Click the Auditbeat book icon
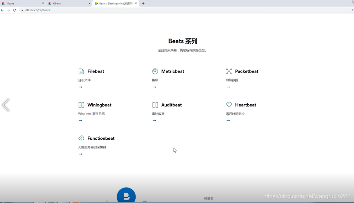 pyautogui.click(x=155, y=105)
